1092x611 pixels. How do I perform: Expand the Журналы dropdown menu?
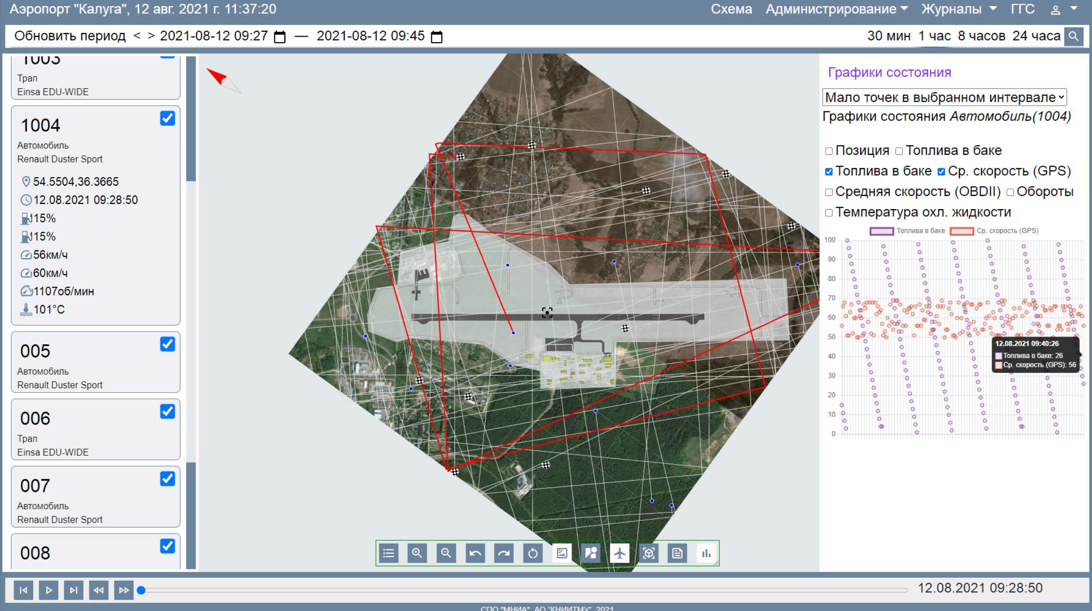pyautogui.click(x=959, y=9)
